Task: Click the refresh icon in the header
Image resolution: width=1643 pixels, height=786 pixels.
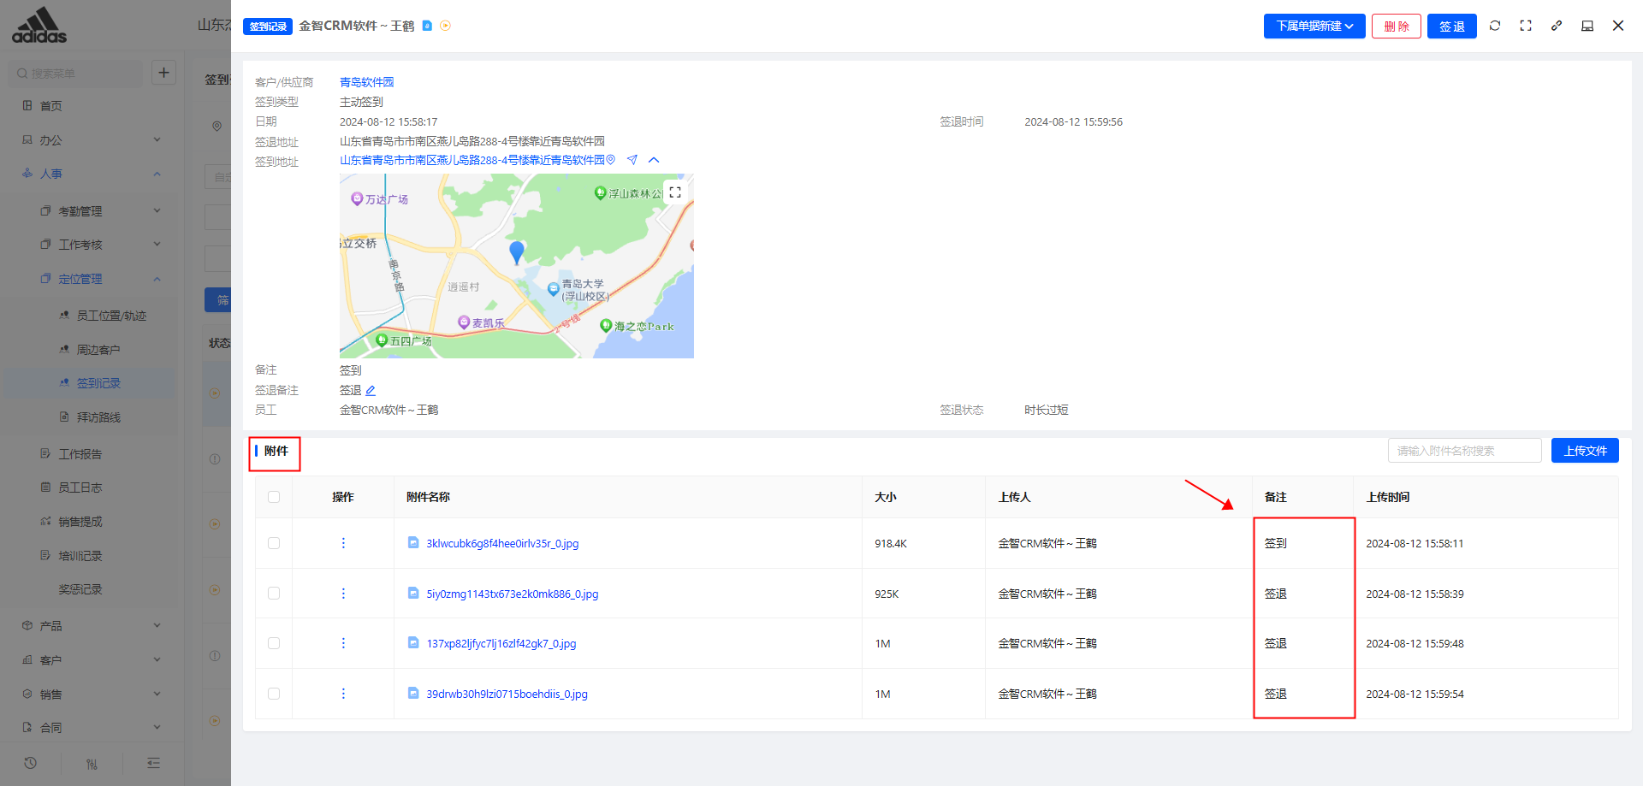Action: pyautogui.click(x=1495, y=26)
